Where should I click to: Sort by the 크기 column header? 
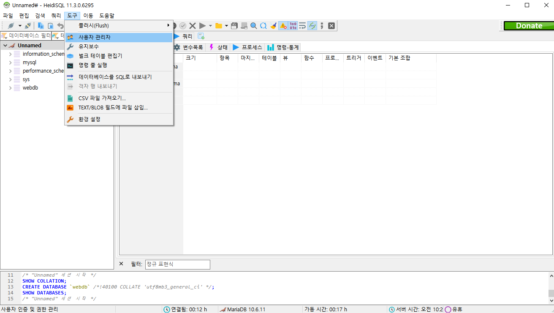pos(200,58)
